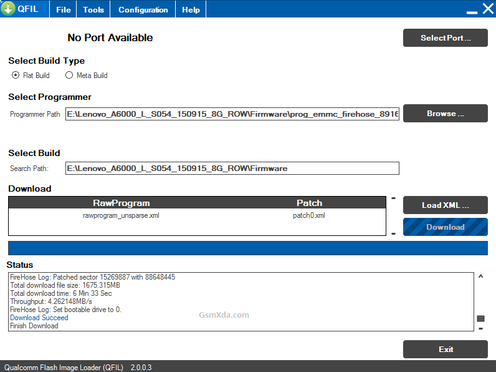Click the QFIL green download logo icon
This screenshot has width=496, height=372.
click(8, 9)
